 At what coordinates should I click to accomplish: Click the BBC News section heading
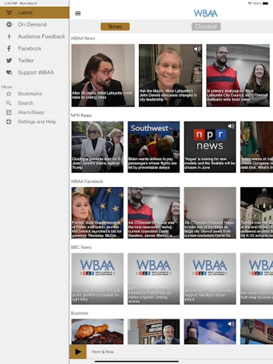click(81, 247)
